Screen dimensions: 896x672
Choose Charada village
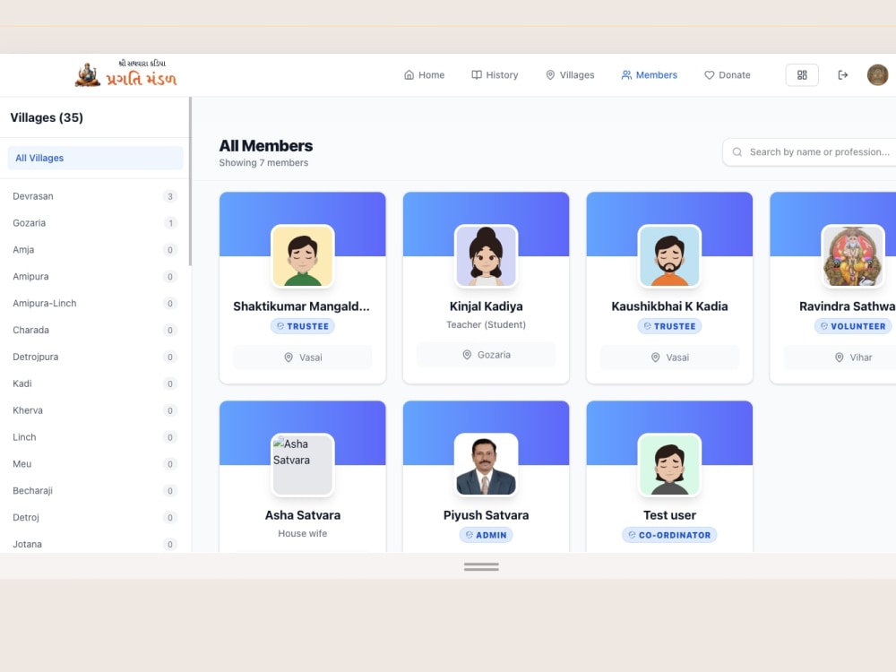point(95,331)
